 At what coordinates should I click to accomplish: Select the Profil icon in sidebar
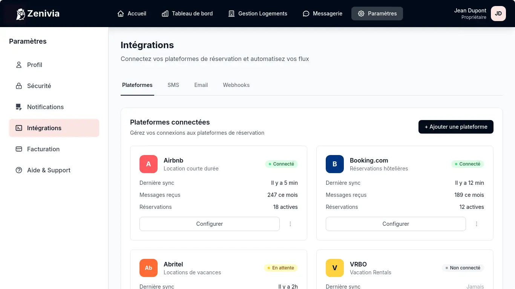[x=18, y=65]
